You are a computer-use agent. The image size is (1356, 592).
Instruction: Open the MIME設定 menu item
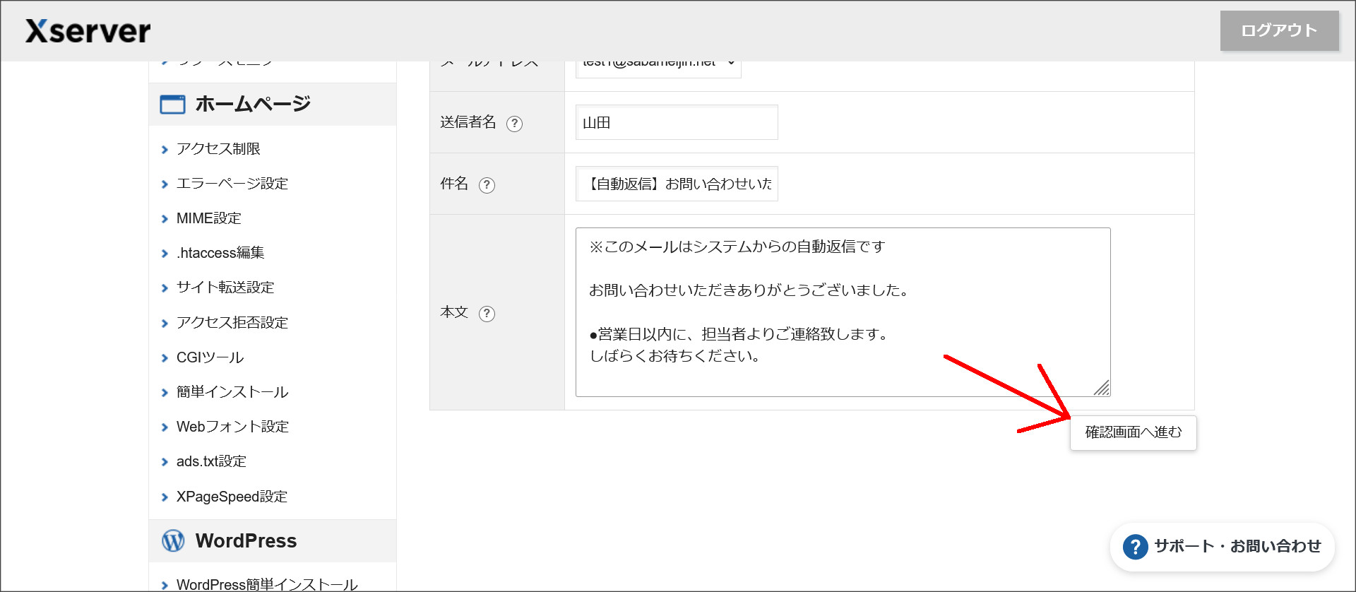(208, 218)
